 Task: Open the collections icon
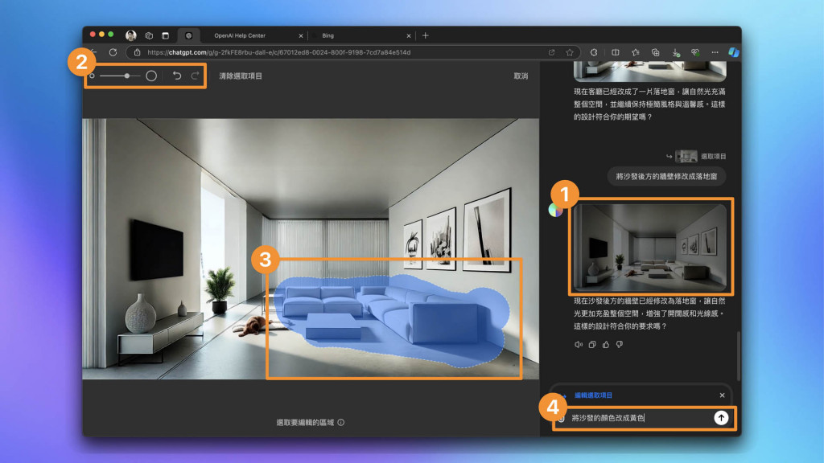tap(655, 52)
